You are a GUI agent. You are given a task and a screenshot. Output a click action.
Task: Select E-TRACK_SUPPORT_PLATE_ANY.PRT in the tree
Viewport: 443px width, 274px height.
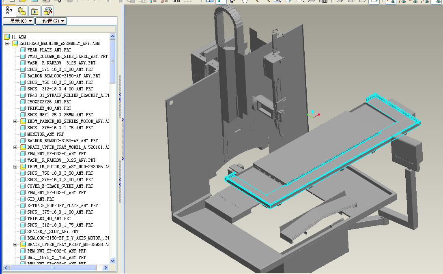point(62,206)
